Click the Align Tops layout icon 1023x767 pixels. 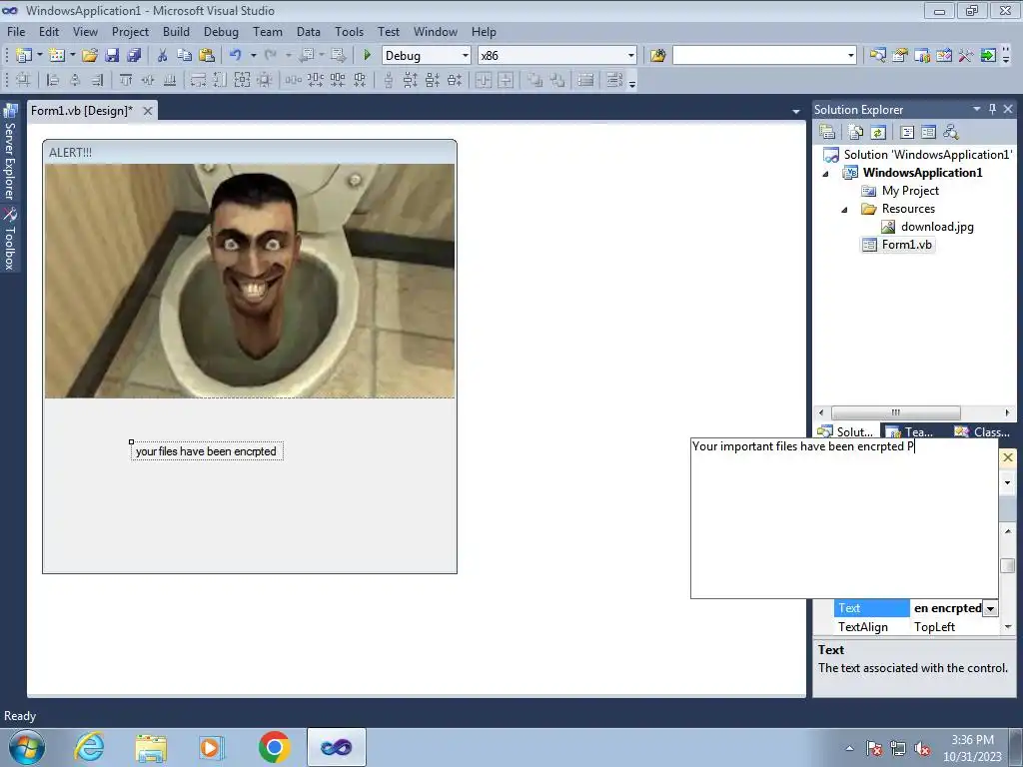click(x=126, y=80)
